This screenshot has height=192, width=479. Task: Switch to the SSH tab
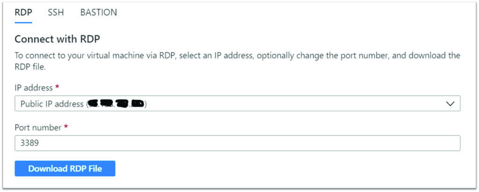point(56,13)
